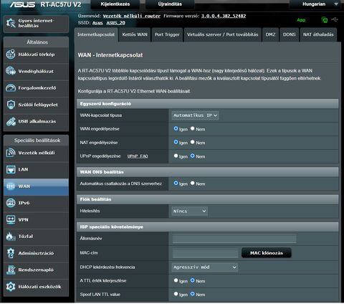Open the Gyors internet-beállítás wizard icon

coord(11,23)
